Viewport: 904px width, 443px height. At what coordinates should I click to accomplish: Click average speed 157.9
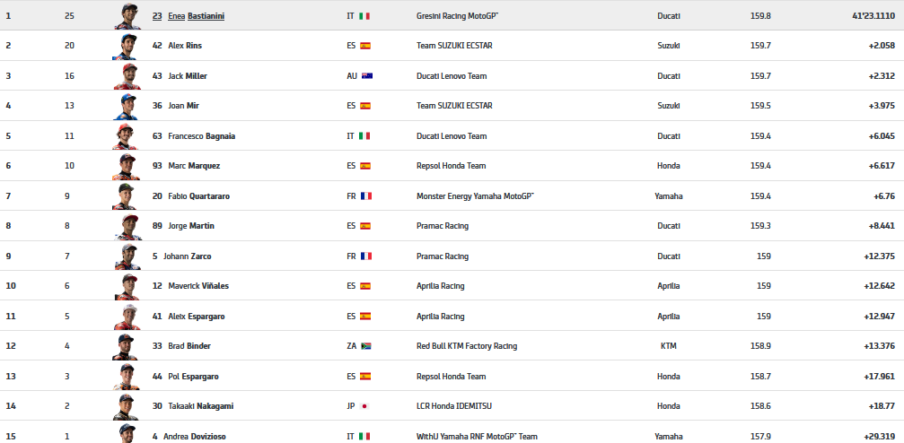761,437
